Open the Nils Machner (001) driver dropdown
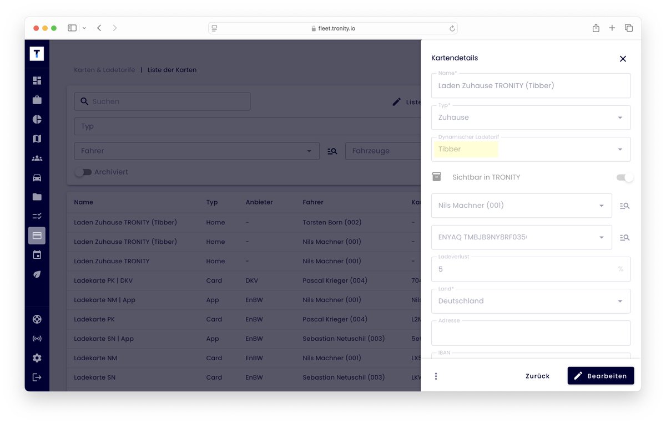This screenshot has width=666, height=424. coord(522,206)
